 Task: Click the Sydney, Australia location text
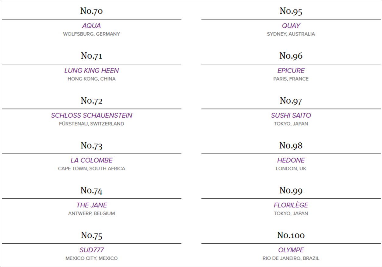[x=291, y=34]
